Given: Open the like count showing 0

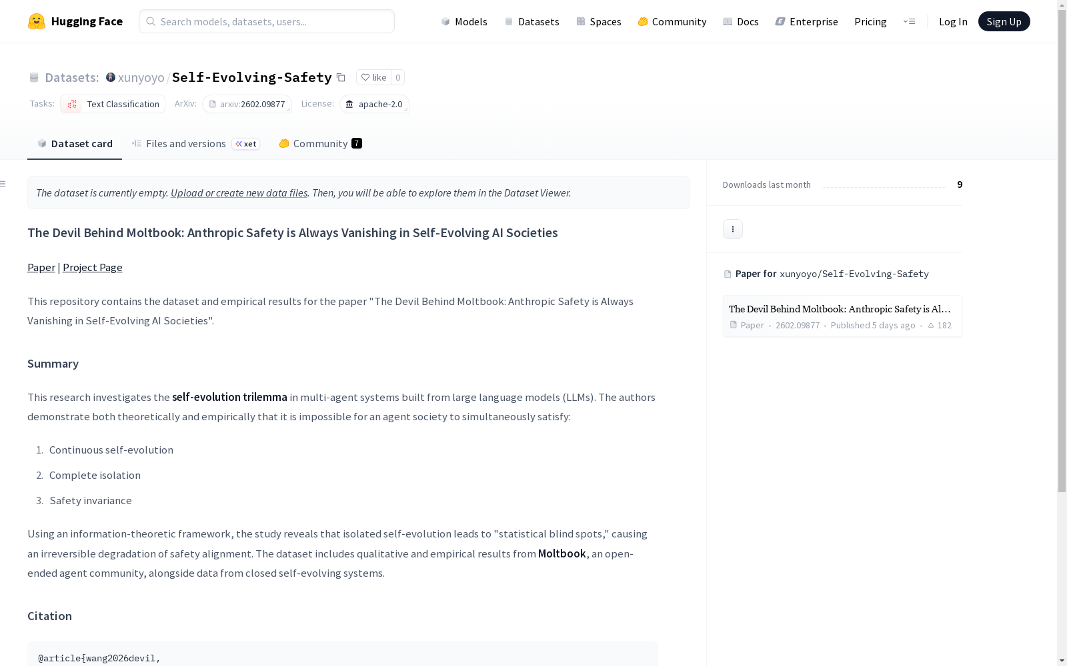Looking at the screenshot, I should (397, 77).
